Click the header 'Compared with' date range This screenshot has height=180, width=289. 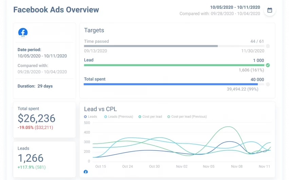click(220, 14)
